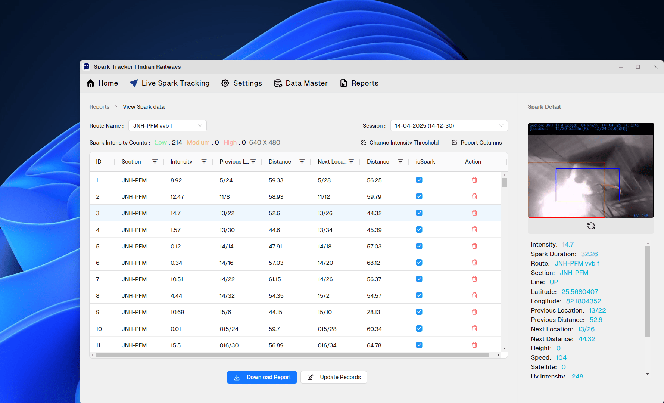Open the Session dropdown
664x403 pixels.
pos(449,126)
